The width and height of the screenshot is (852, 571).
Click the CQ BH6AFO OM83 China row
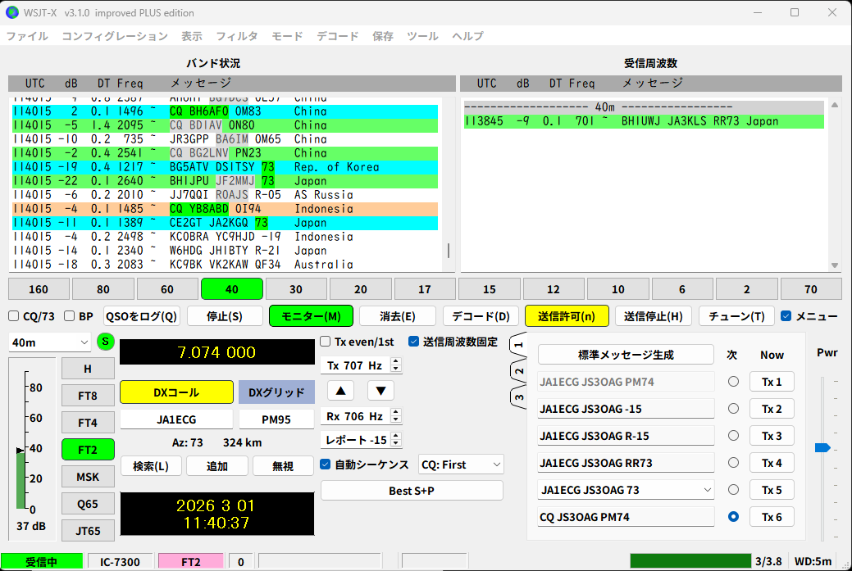click(225, 111)
